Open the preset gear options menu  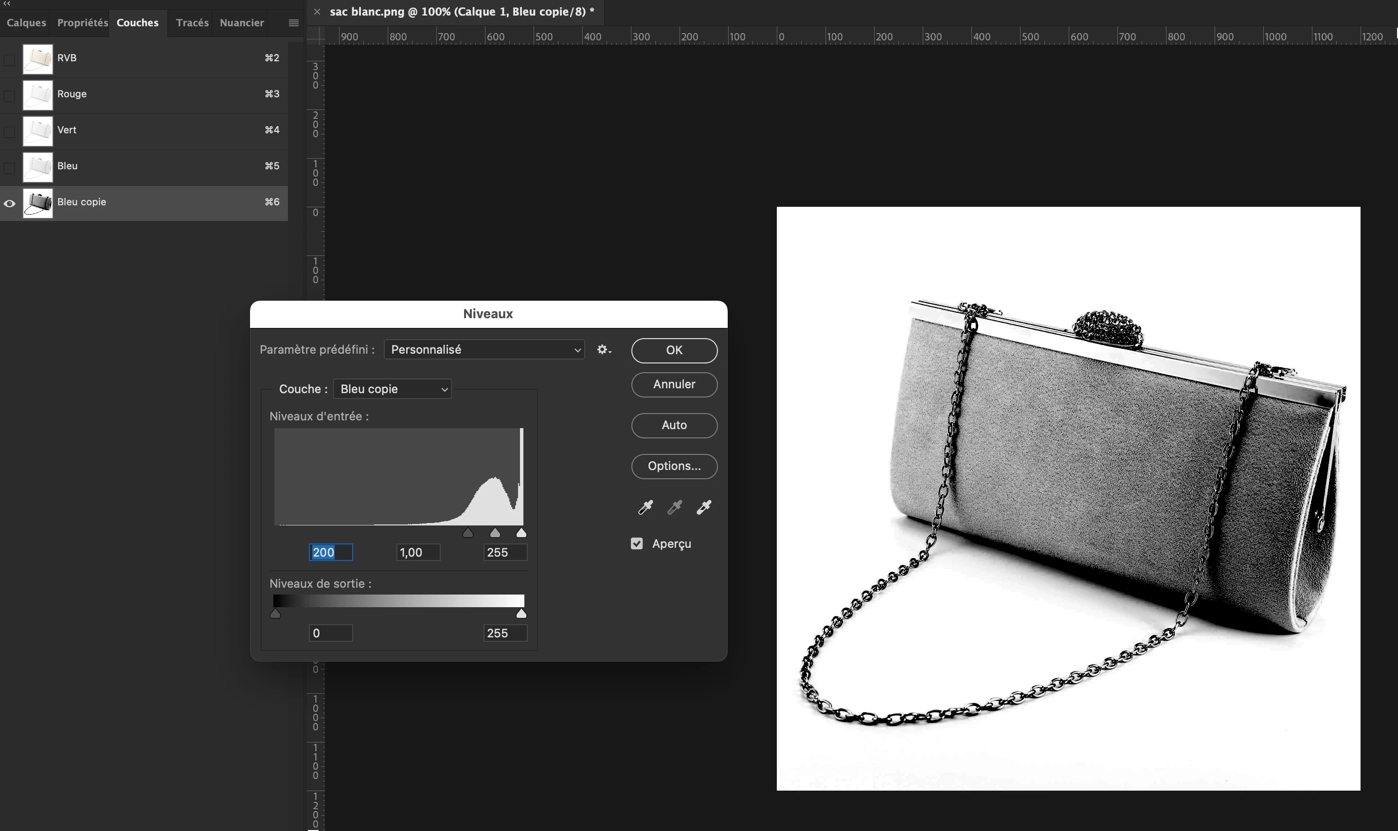point(604,349)
